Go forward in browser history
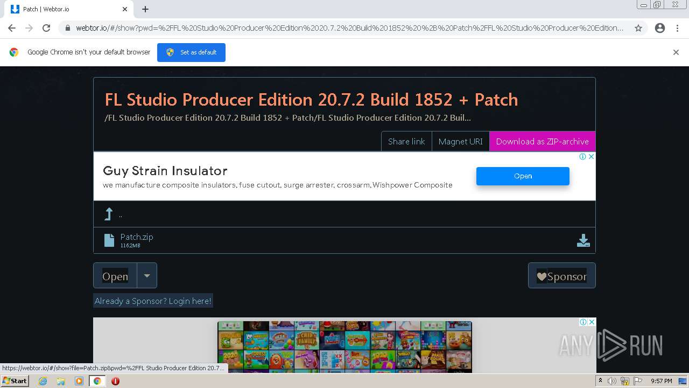This screenshot has height=388, width=689. 29,28
